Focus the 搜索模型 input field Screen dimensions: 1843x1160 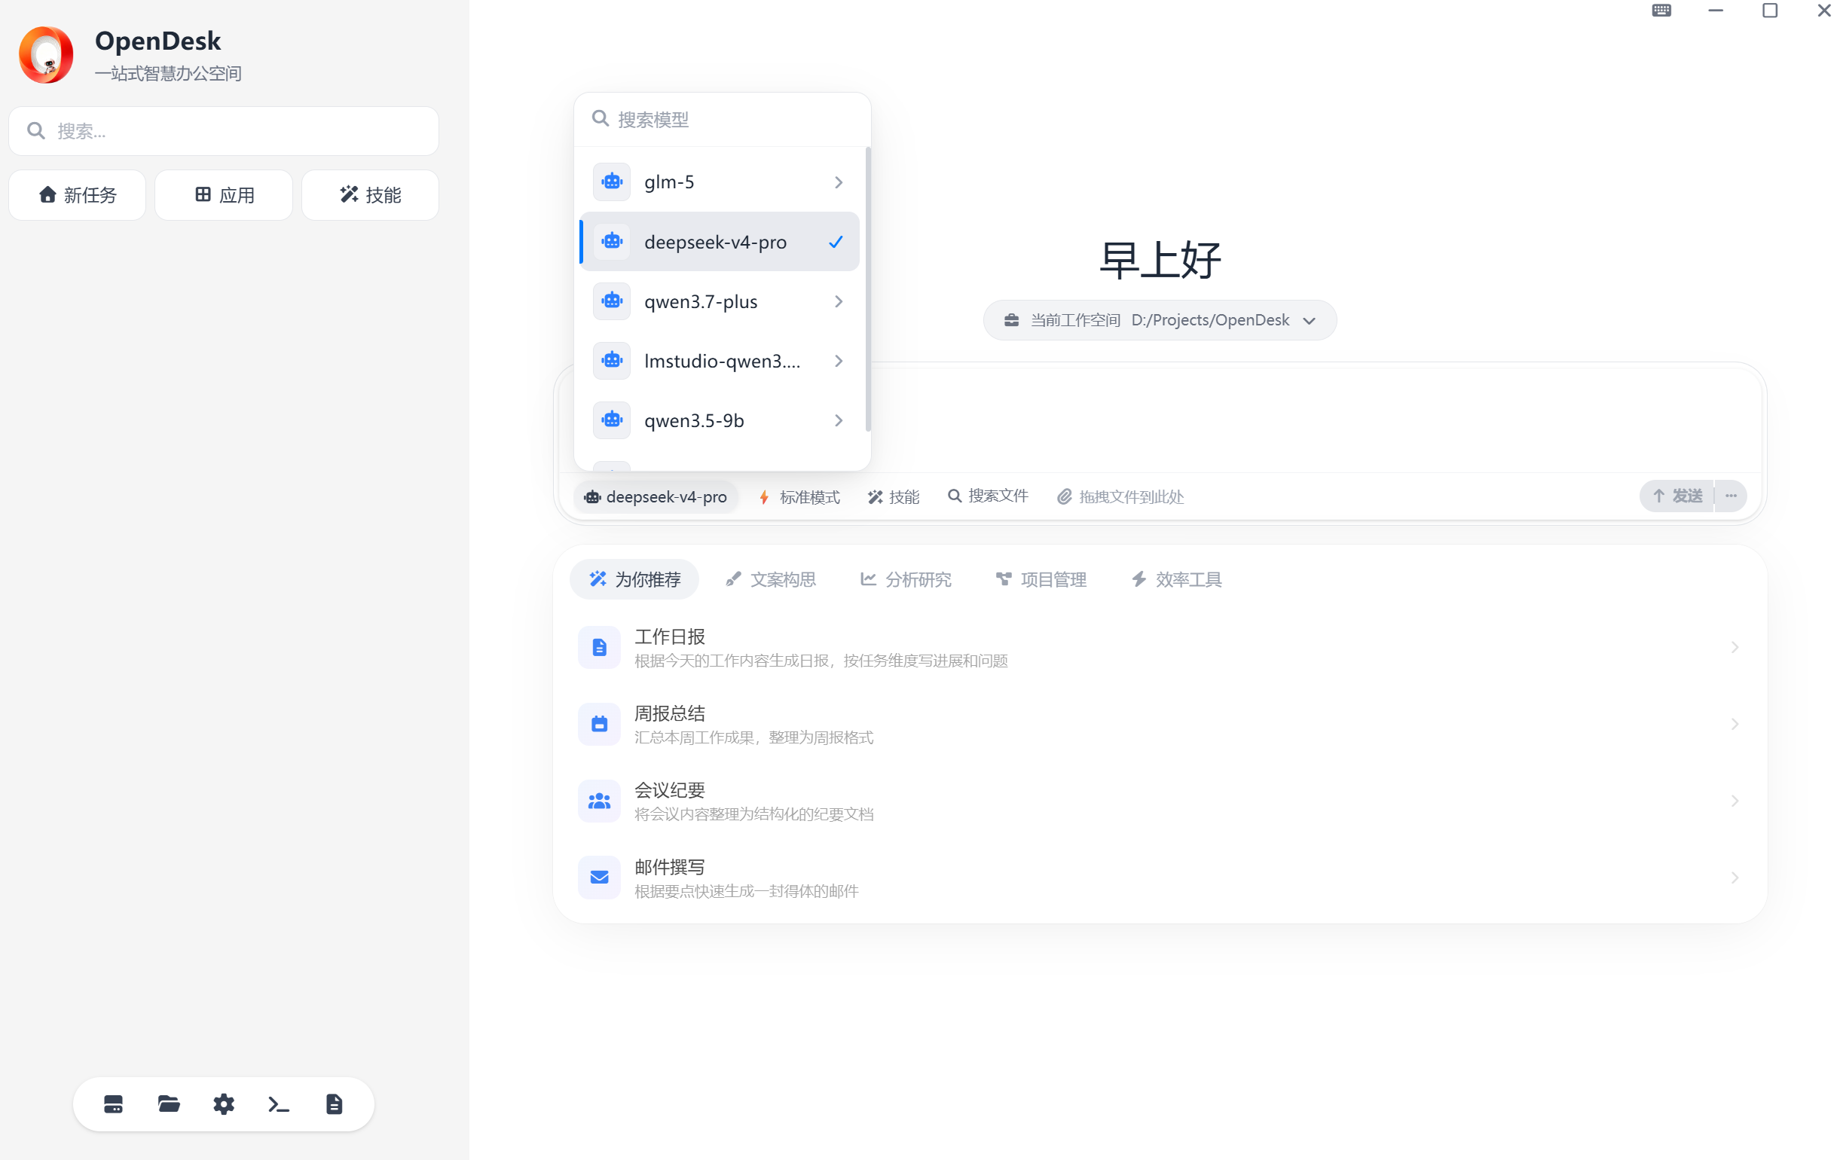[x=723, y=119]
